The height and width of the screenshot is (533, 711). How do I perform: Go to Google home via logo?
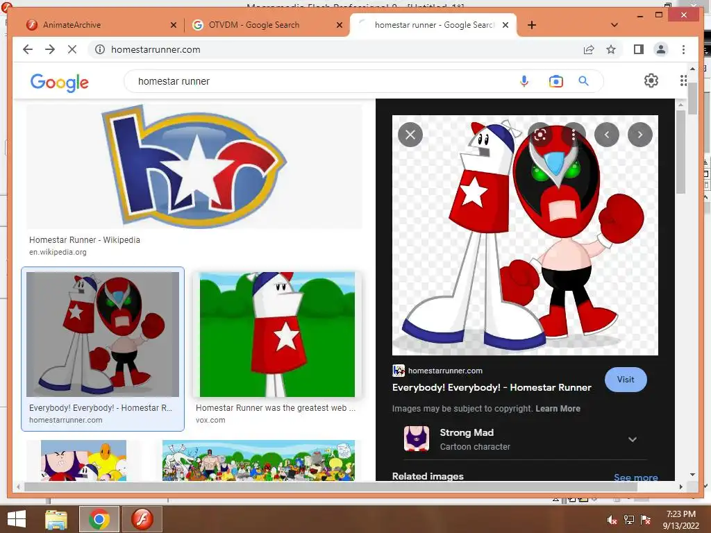coord(60,83)
